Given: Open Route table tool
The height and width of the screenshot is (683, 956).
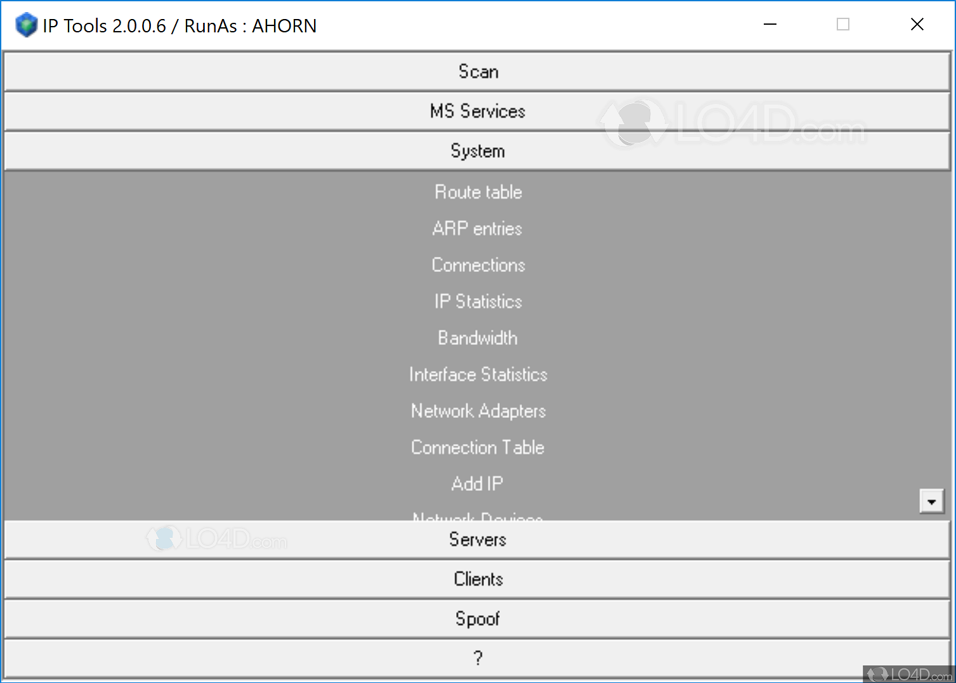Looking at the screenshot, I should (478, 192).
